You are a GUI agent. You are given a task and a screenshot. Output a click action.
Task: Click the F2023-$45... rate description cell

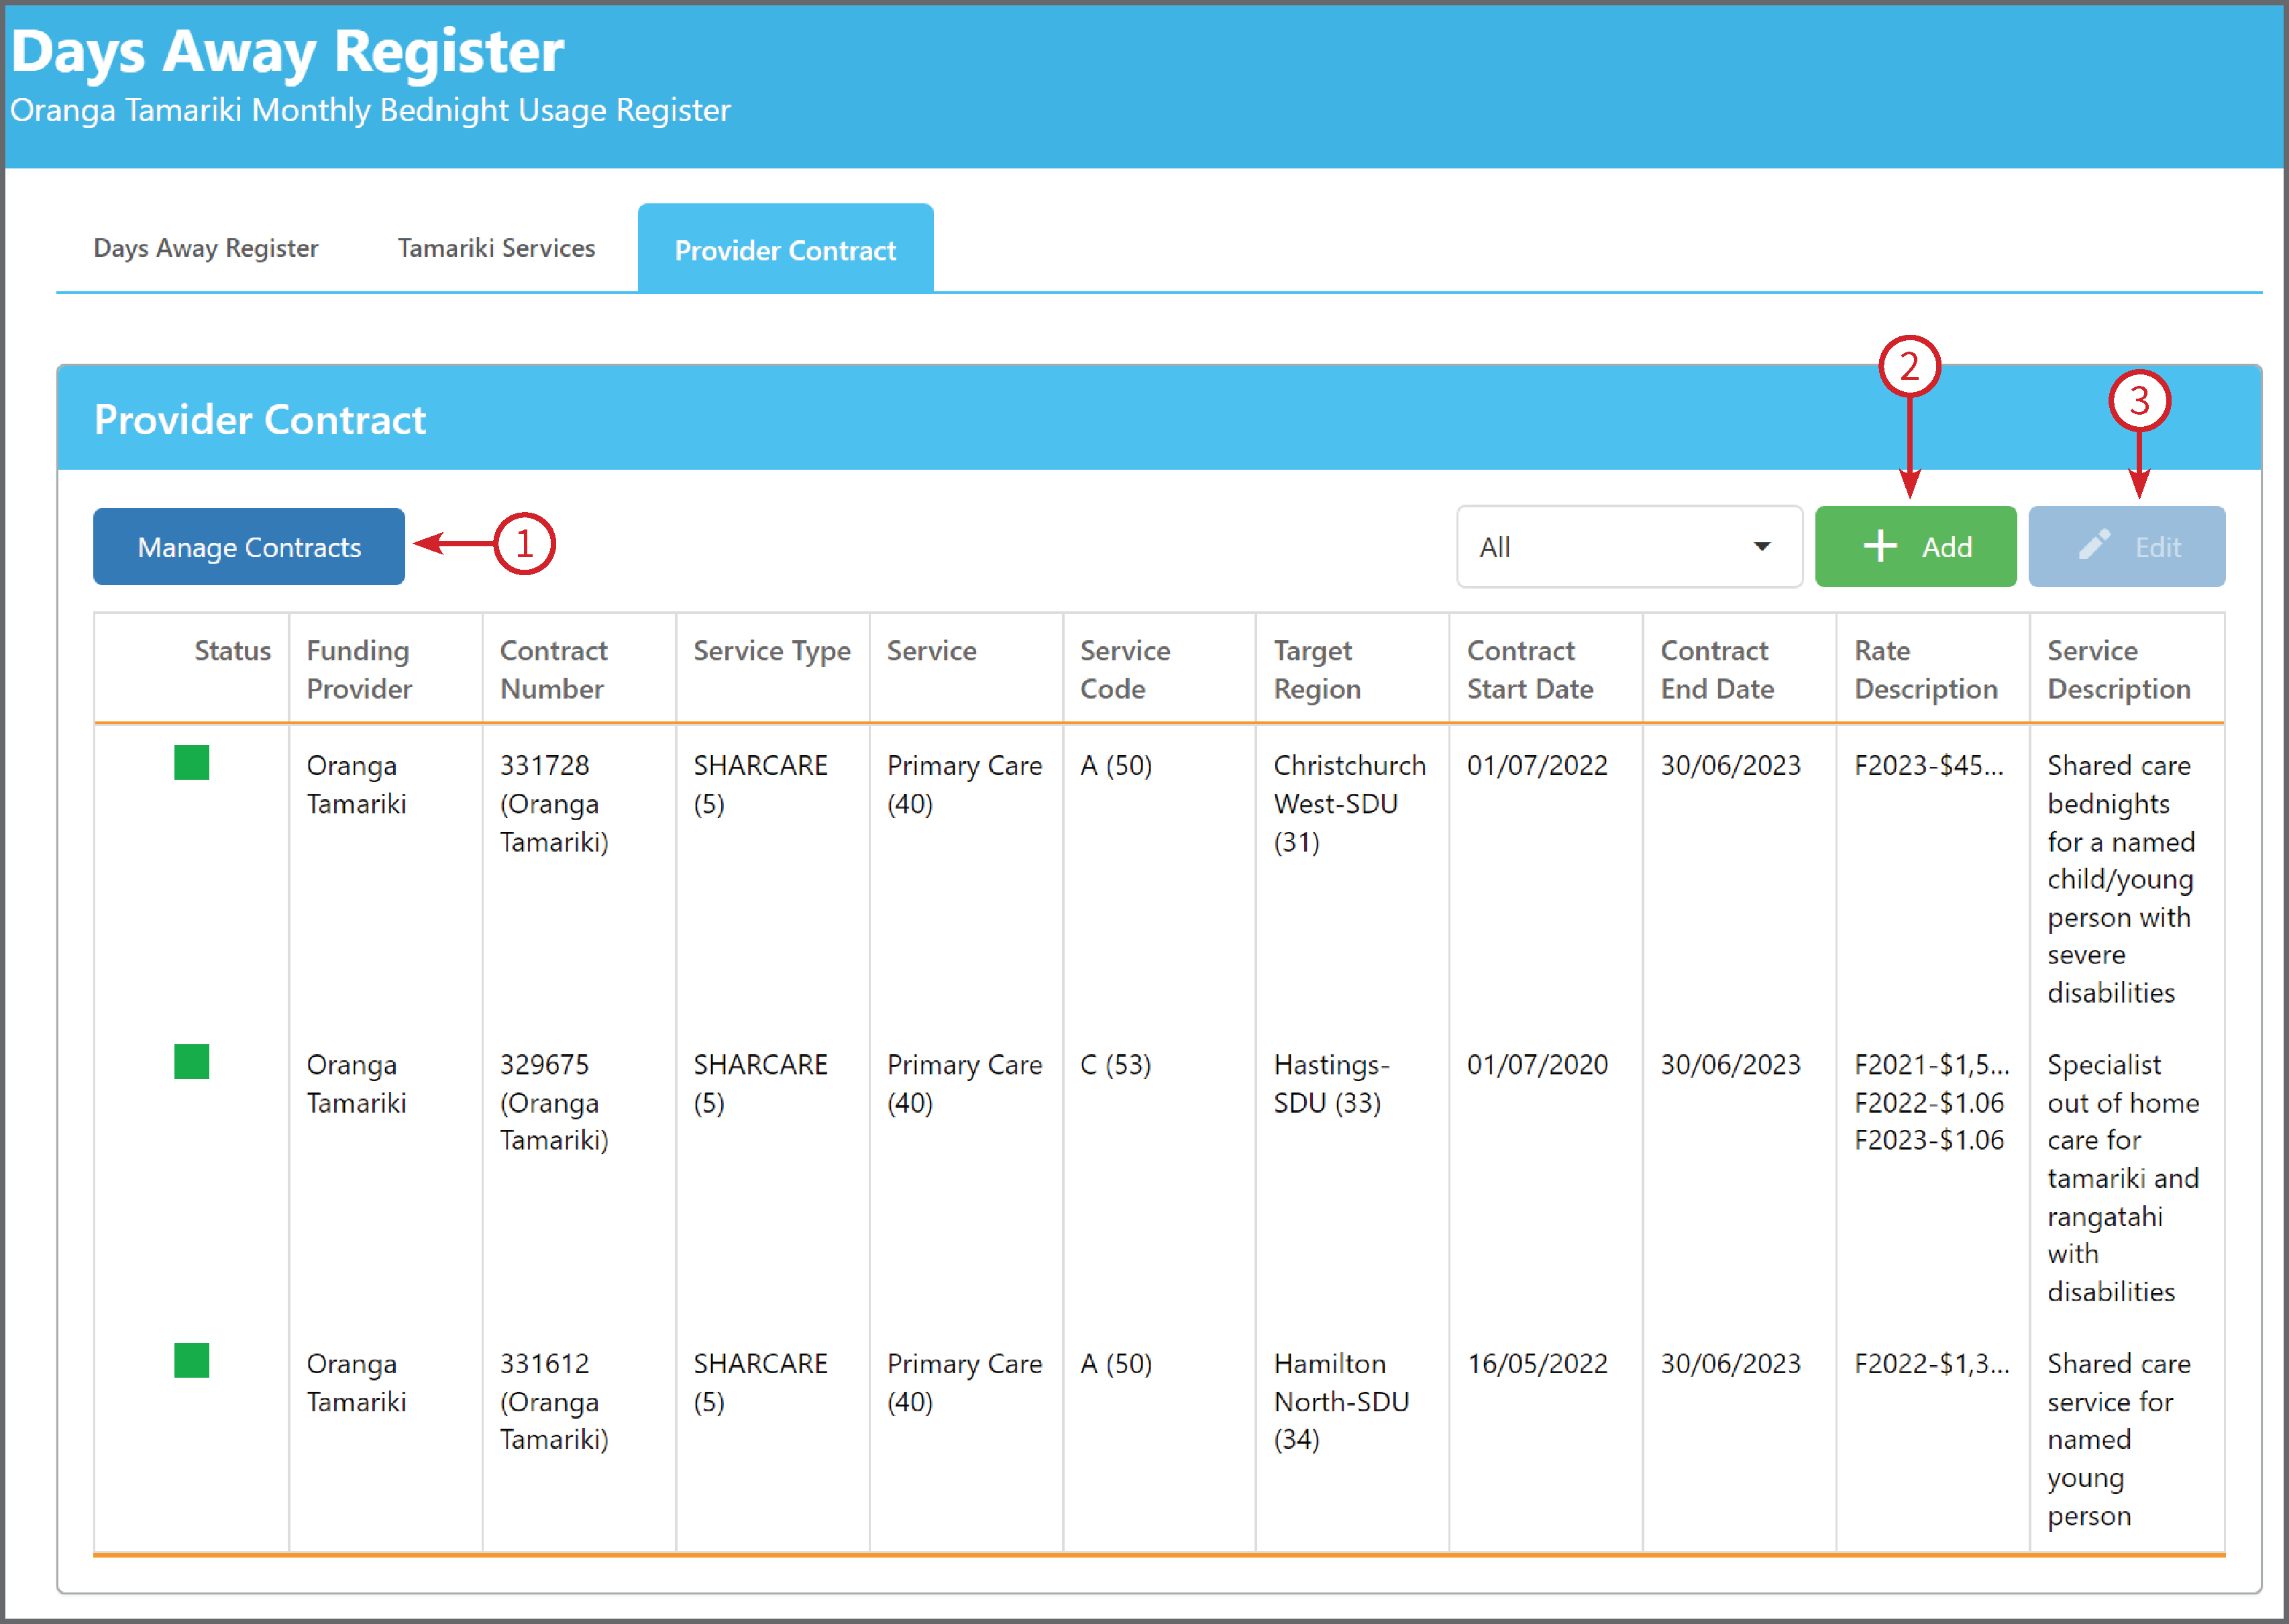pyautogui.click(x=1928, y=766)
